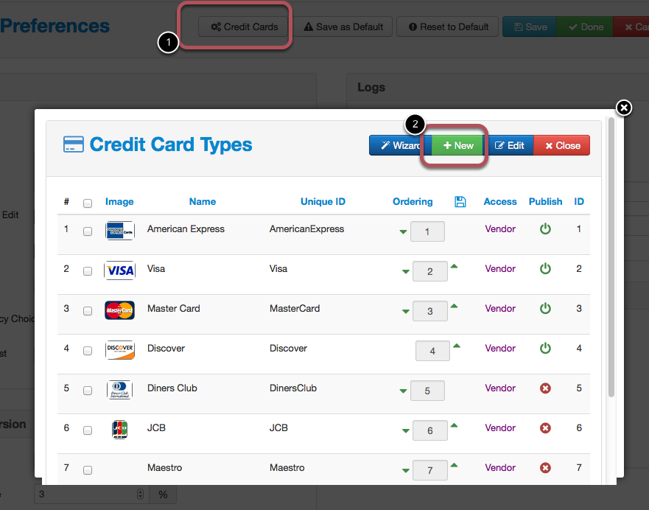Click the American Express card logo
The height and width of the screenshot is (510, 649).
(119, 231)
